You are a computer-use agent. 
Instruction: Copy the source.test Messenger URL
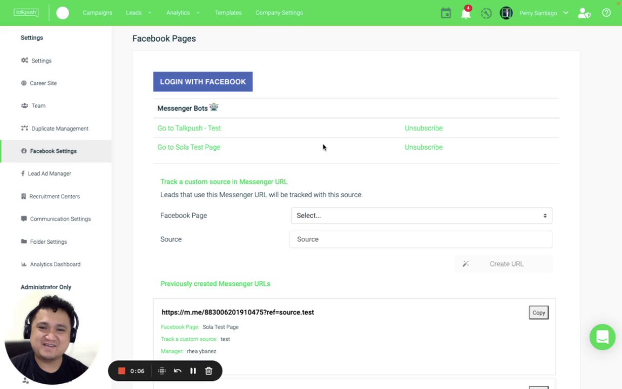pos(538,312)
